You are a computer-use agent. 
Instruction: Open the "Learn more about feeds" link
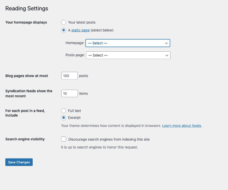[182, 126]
